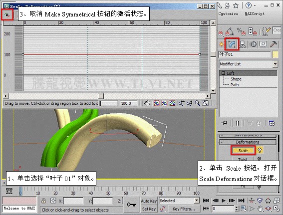Select the Orbit viewport icon
283x215 pixels.
tap(268, 209)
